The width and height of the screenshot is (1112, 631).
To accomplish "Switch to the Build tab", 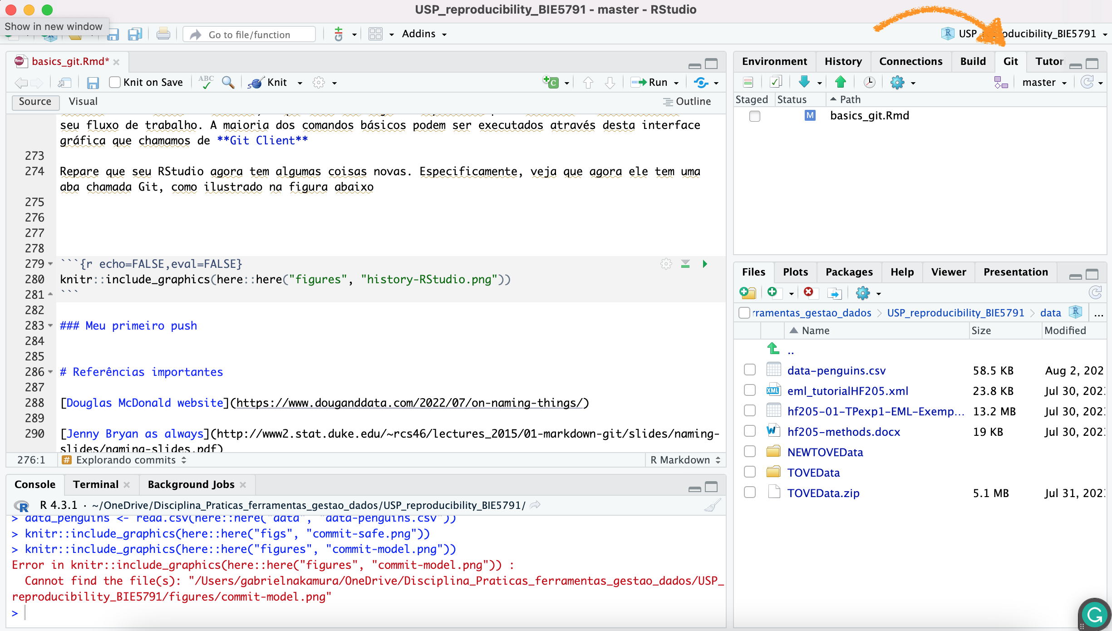I will click(x=973, y=61).
